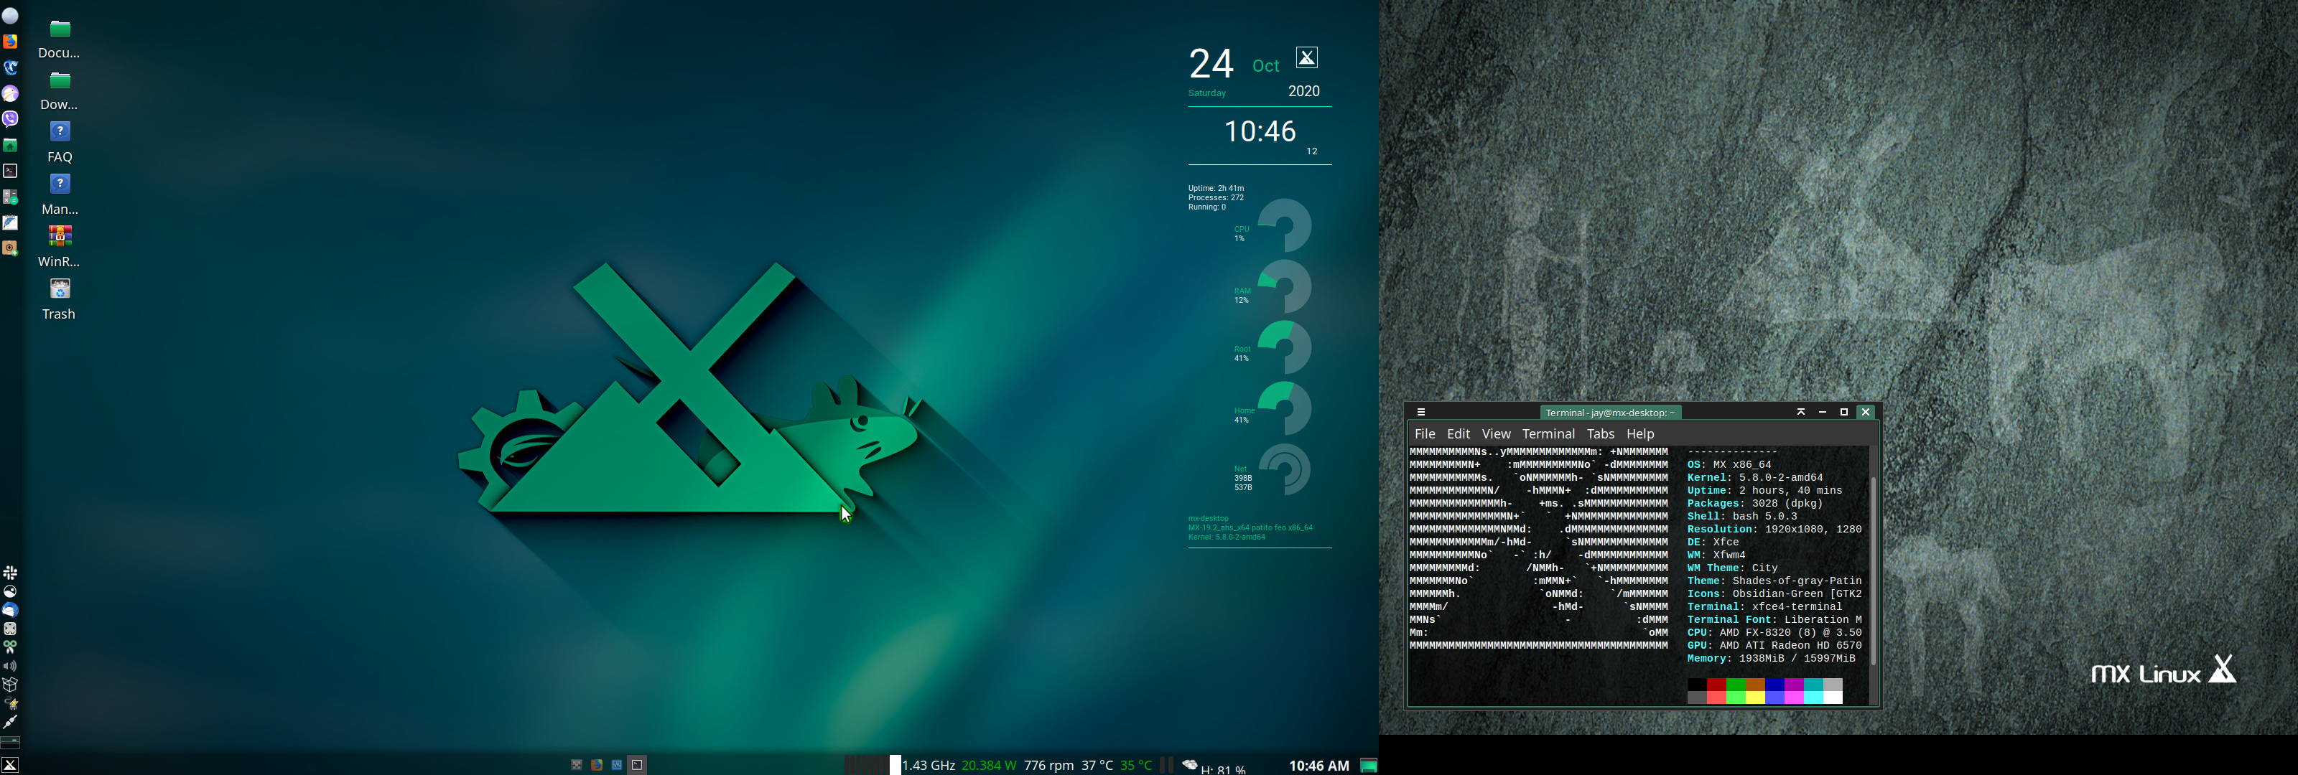The image size is (2298, 775).
Task: Click the screenshot scissors tray icon
Action: tap(10, 647)
